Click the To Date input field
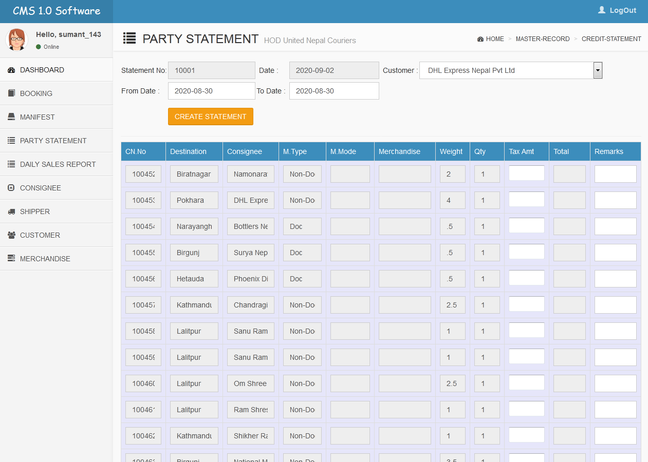This screenshot has height=462, width=648. click(334, 91)
